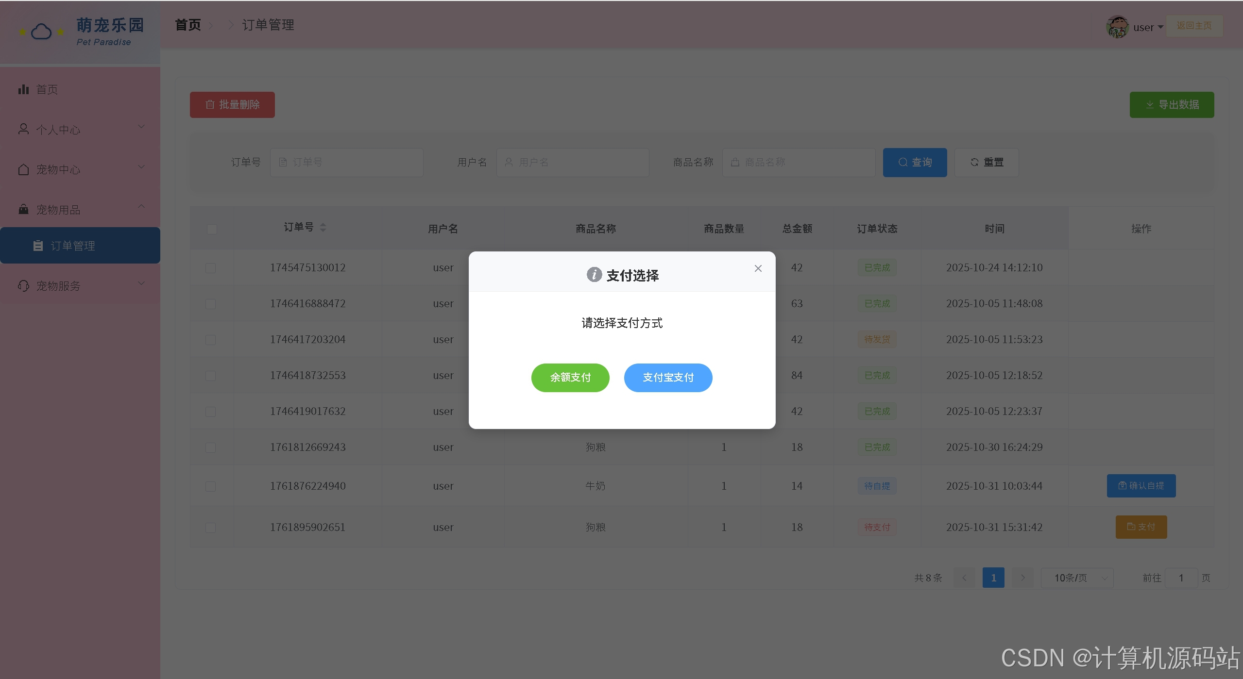
Task: Click the 订单管理 breadcrumb
Action: pos(268,25)
